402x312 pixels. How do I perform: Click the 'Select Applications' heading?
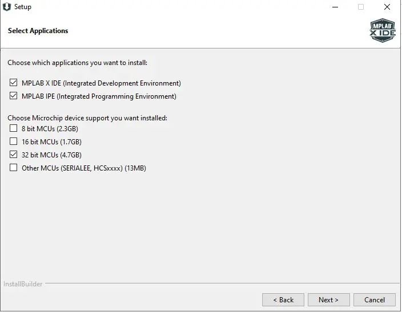pyautogui.click(x=38, y=31)
